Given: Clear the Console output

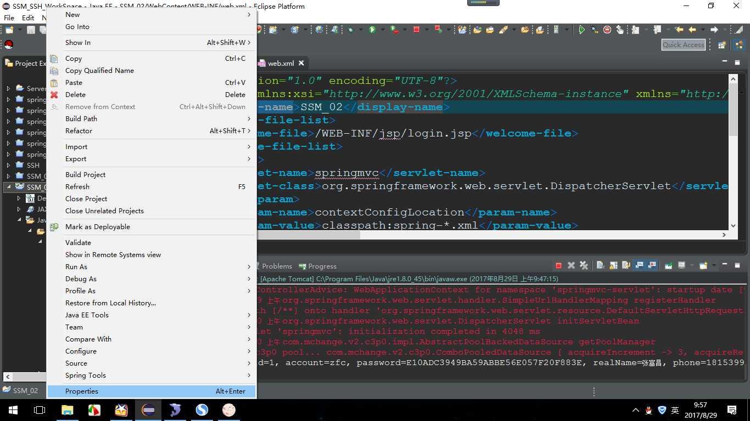Looking at the screenshot, I should (601, 266).
